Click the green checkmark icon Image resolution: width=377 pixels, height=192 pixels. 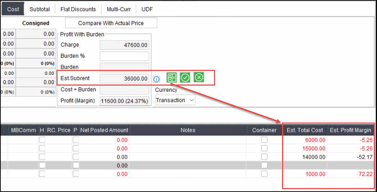[185, 77]
